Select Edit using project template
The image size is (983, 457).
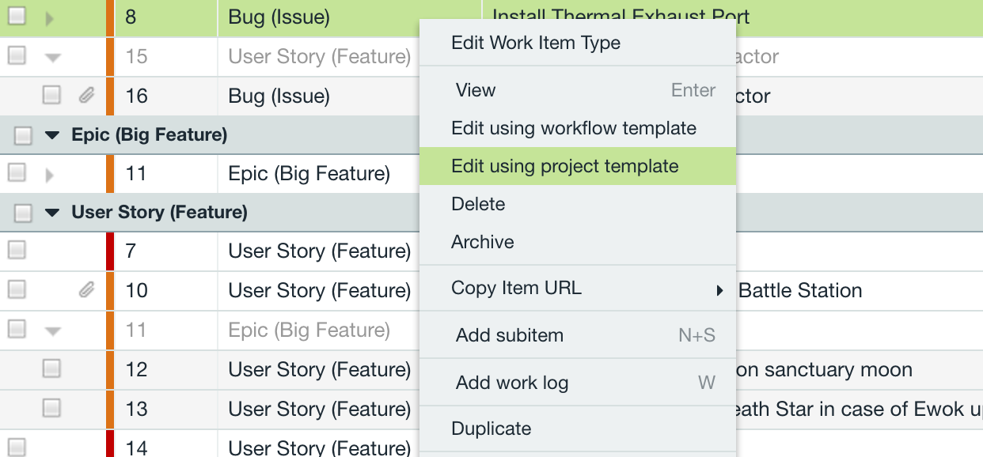tap(564, 166)
